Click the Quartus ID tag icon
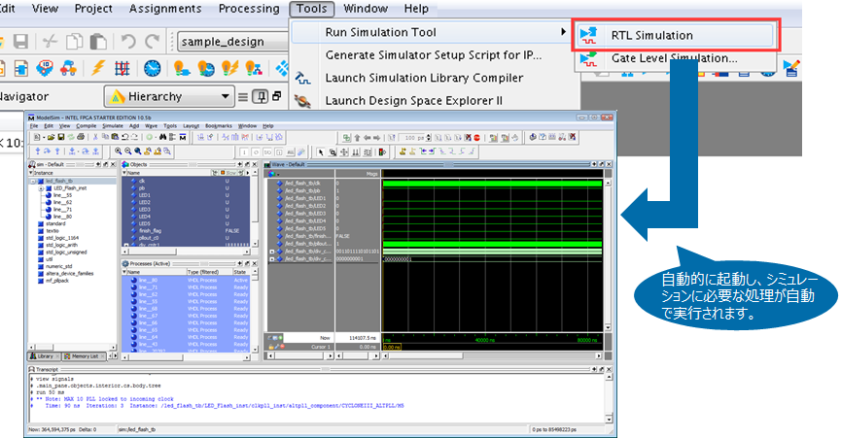The height and width of the screenshot is (438, 841). coord(45,68)
